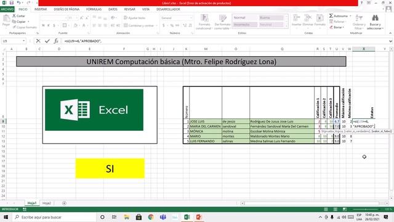Expand the cell styles gallery
The width and height of the screenshot is (394, 222).
[286, 25]
